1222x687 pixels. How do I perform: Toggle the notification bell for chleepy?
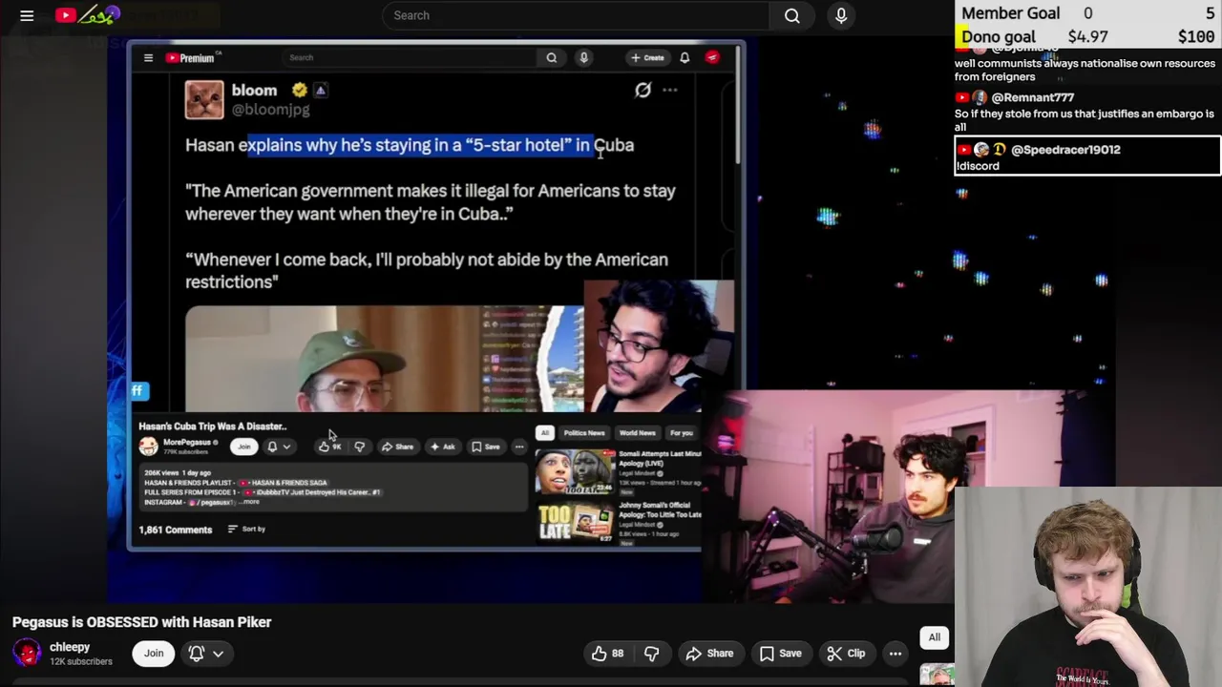(197, 654)
